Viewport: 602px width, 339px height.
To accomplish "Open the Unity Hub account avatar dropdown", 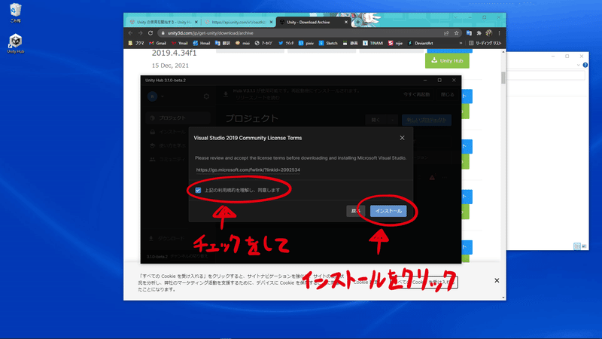I will (x=156, y=96).
